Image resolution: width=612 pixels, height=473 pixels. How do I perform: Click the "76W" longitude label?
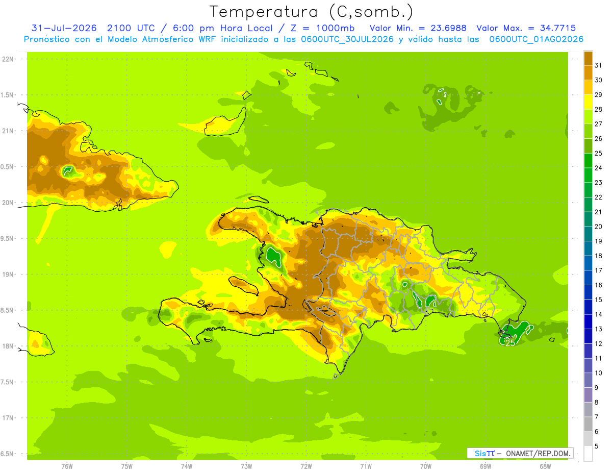[x=67, y=466]
